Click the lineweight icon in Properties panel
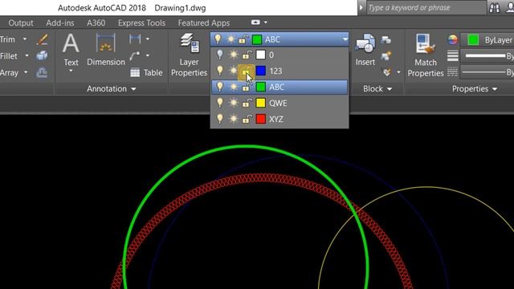Viewport: 514px width, 289px height. coord(453,55)
